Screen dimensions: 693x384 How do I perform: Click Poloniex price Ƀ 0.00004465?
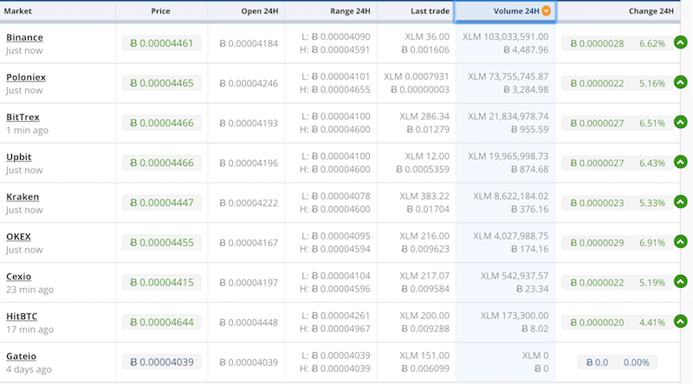tap(162, 83)
